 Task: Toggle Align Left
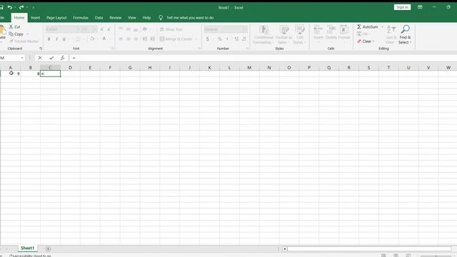121,39
